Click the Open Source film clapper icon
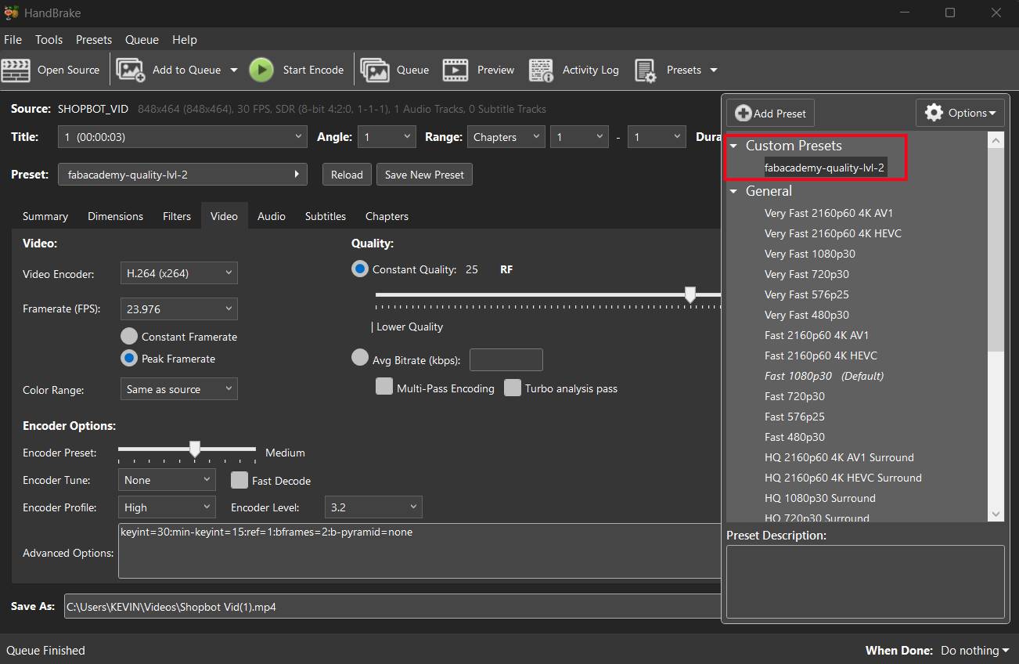The height and width of the screenshot is (664, 1019). pos(16,70)
